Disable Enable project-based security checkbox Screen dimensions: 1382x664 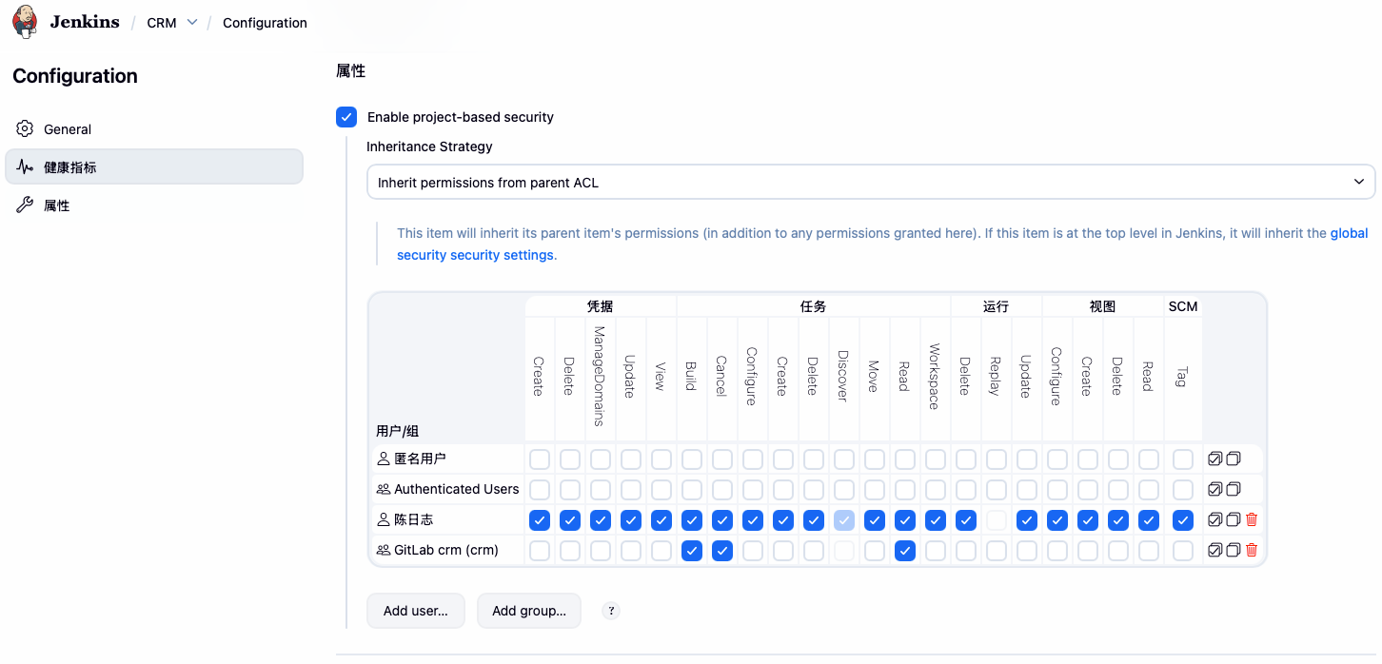346,117
